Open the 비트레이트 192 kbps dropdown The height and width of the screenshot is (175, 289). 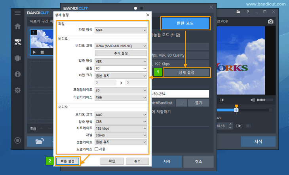[x=121, y=128]
